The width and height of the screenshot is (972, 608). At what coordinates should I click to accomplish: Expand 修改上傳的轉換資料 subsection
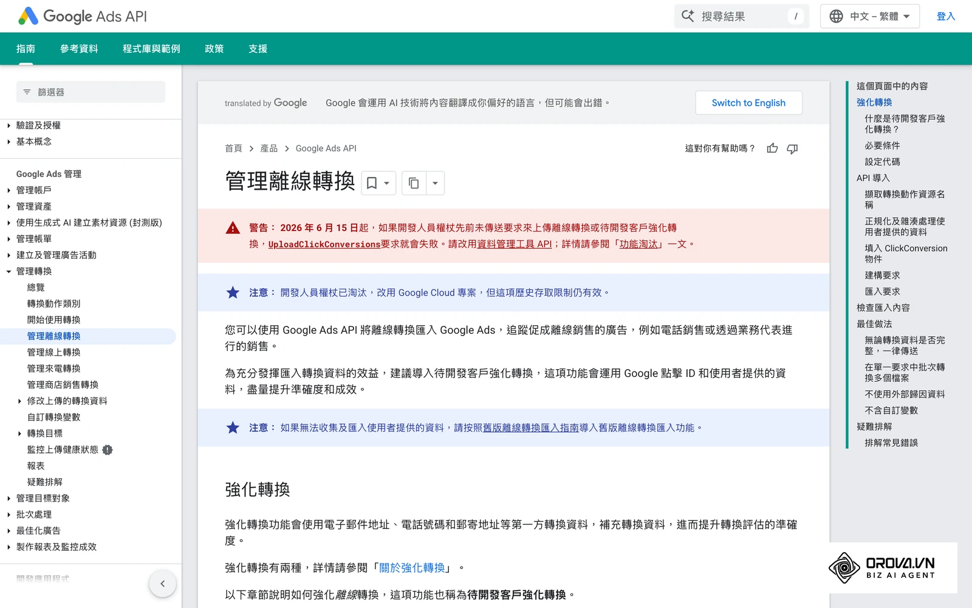click(19, 401)
